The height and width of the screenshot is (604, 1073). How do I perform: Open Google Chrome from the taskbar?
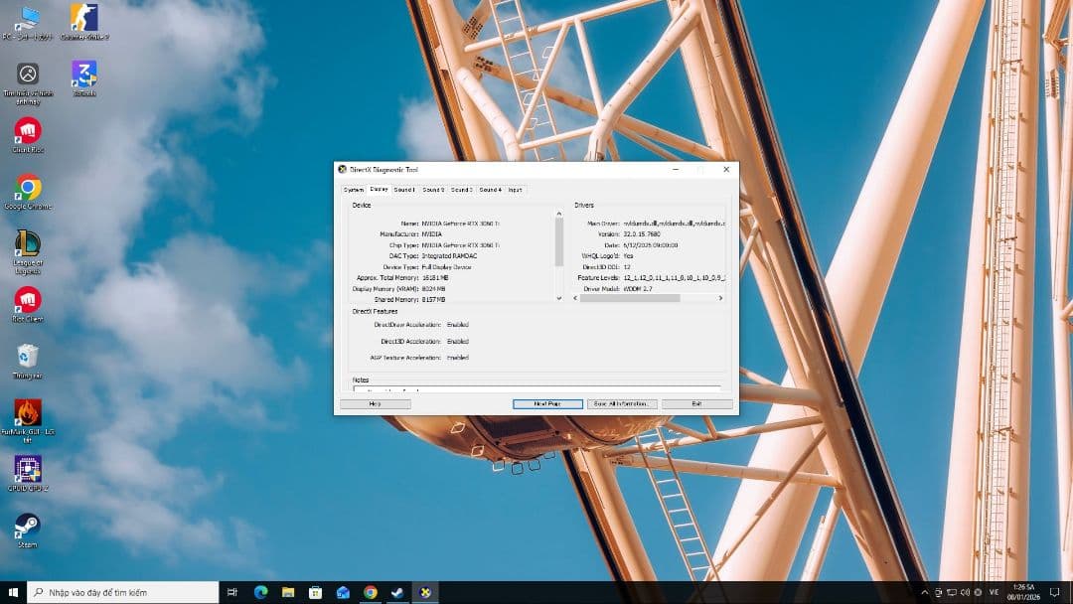tap(370, 591)
